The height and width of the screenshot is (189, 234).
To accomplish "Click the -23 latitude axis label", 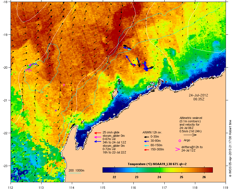I will (x=5, y=166).
